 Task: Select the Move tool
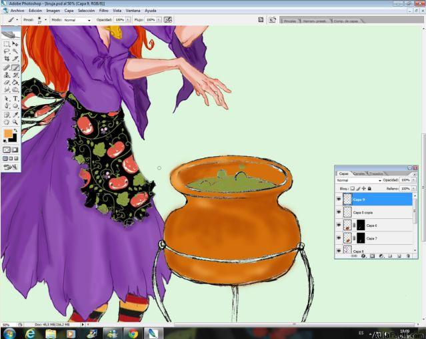pos(15,44)
